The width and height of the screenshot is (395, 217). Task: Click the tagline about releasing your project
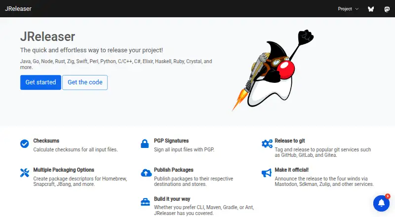tap(91, 50)
